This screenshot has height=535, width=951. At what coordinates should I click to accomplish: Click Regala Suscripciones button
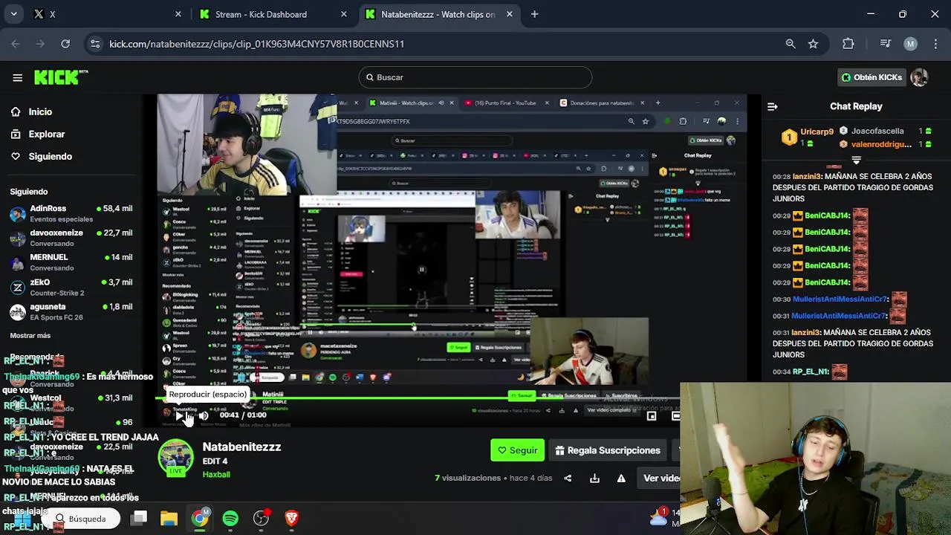[608, 450]
